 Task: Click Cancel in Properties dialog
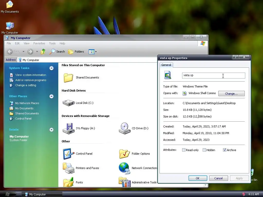(x=219, y=178)
